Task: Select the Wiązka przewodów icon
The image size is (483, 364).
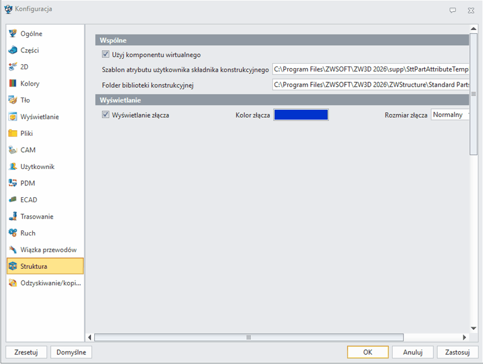Action: click(13, 250)
